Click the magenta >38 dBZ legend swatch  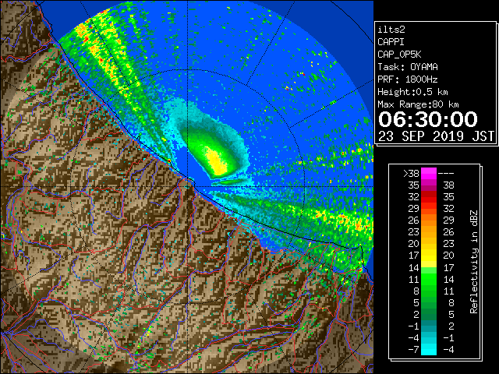(x=429, y=173)
